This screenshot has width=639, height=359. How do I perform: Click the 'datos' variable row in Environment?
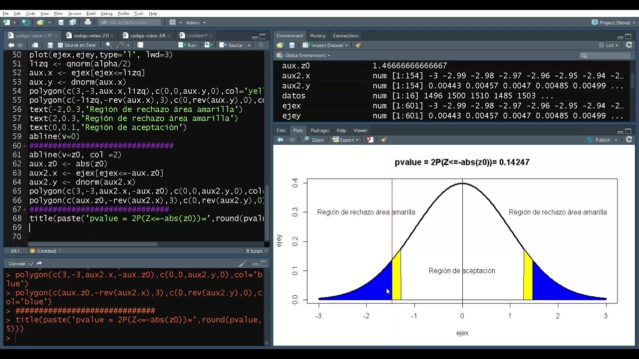452,96
